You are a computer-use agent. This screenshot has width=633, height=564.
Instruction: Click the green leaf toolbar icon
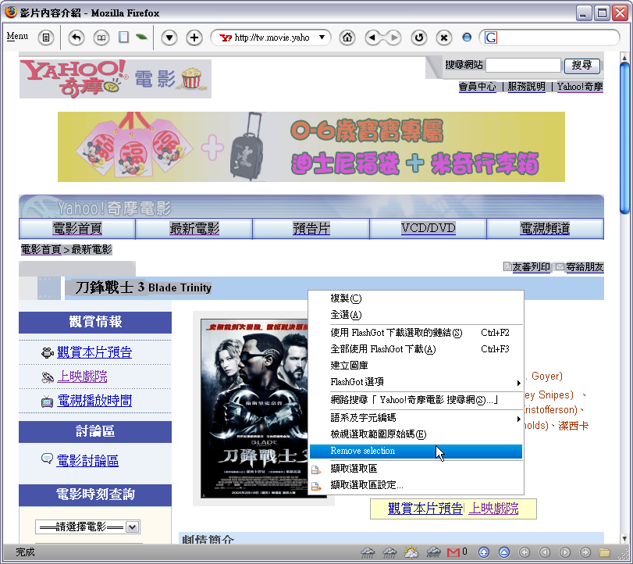pos(141,37)
